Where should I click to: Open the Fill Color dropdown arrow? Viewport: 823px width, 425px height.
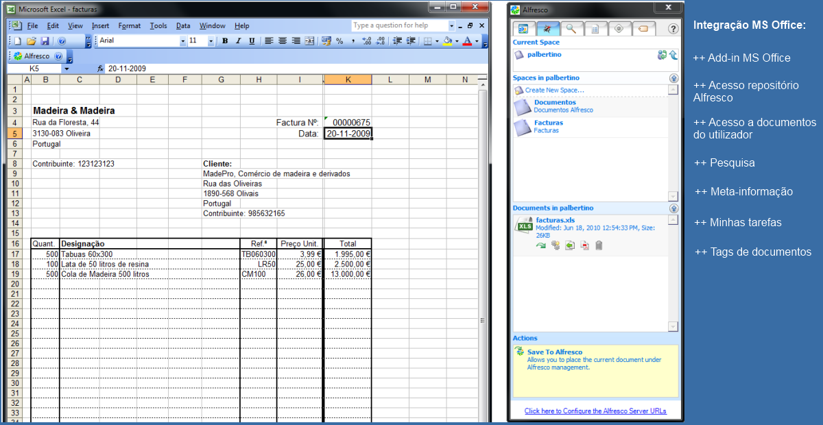tap(457, 41)
